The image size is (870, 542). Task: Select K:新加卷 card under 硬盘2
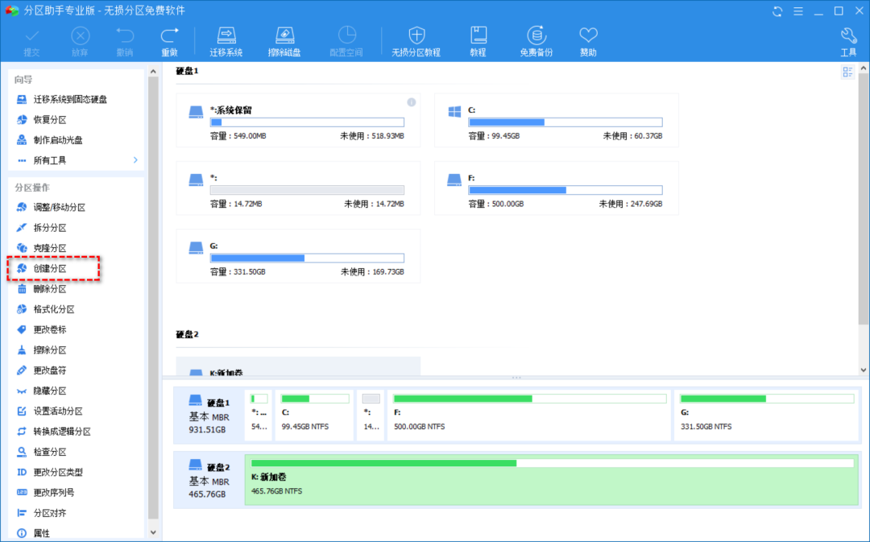(x=298, y=366)
